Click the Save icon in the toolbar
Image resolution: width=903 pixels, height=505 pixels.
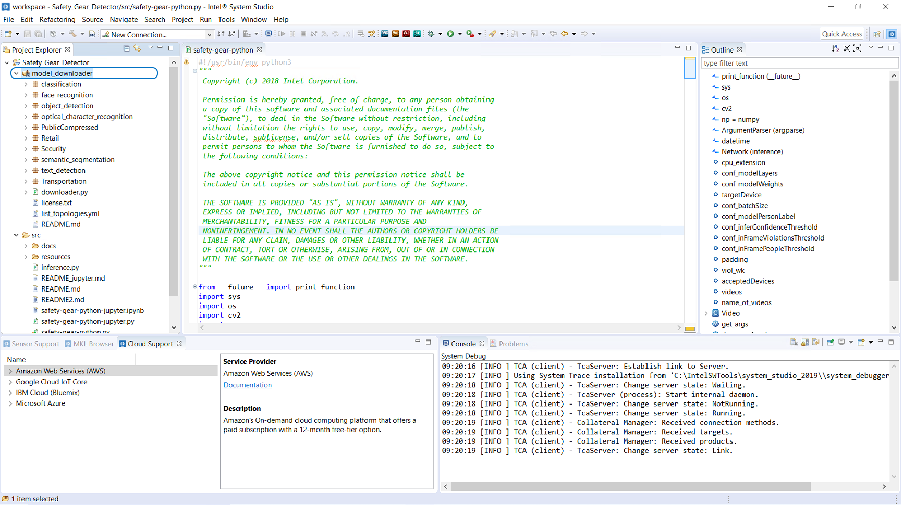[x=27, y=34]
